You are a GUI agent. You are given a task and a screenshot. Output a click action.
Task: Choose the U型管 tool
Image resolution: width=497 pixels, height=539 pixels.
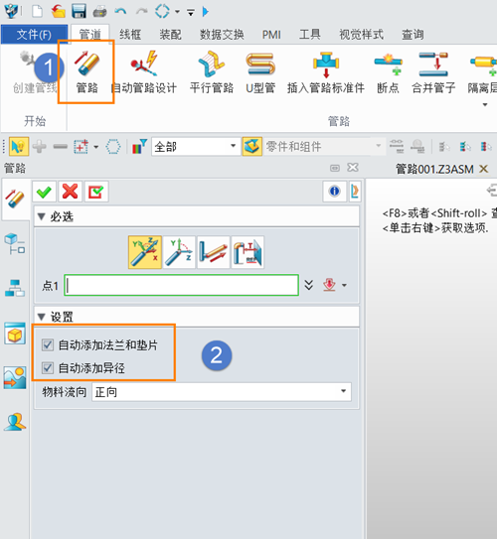click(x=260, y=72)
